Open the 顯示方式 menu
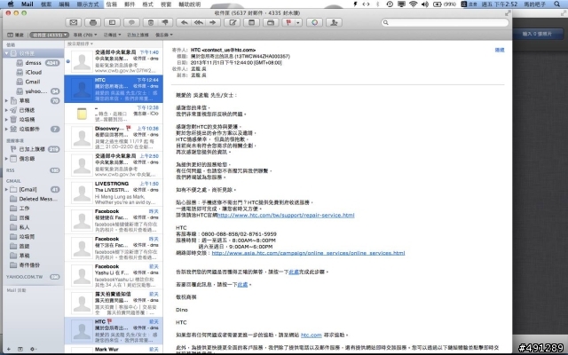Screen dimensions: 568x355 86,4
